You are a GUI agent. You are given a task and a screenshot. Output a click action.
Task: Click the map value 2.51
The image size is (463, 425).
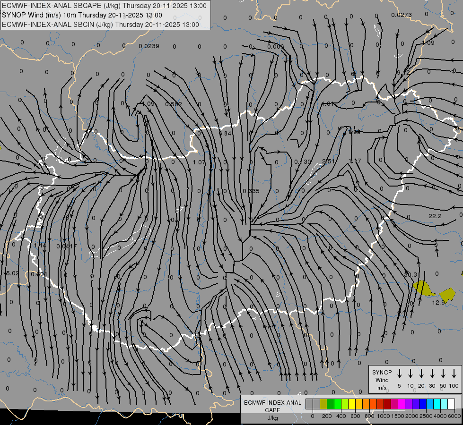(328, 161)
